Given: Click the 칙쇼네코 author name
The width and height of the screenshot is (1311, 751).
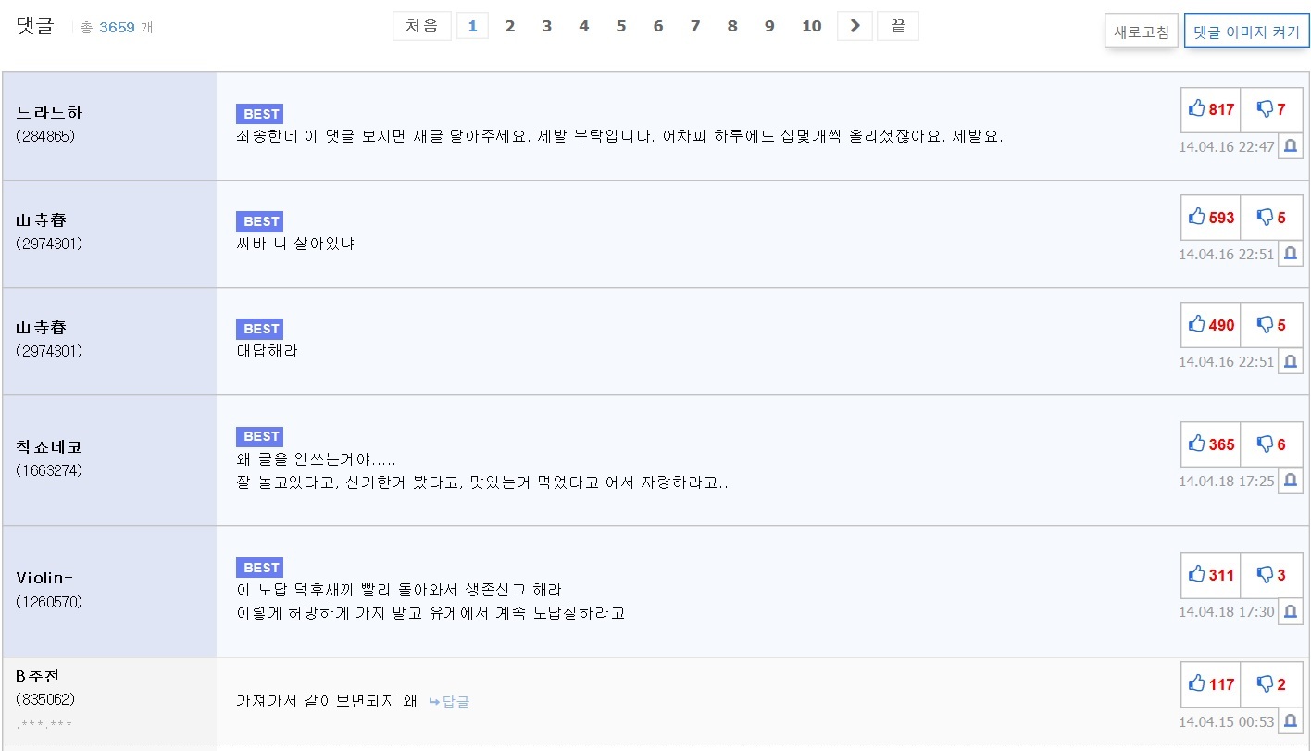Looking at the screenshot, I should click(x=49, y=447).
